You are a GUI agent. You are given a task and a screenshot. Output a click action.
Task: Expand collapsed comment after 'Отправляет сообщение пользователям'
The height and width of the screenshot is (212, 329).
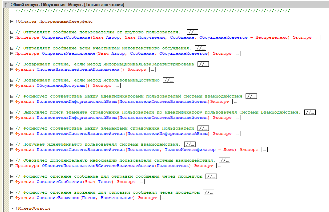click(x=193, y=32)
